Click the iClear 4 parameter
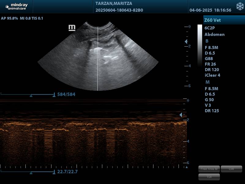 [x=212, y=75]
